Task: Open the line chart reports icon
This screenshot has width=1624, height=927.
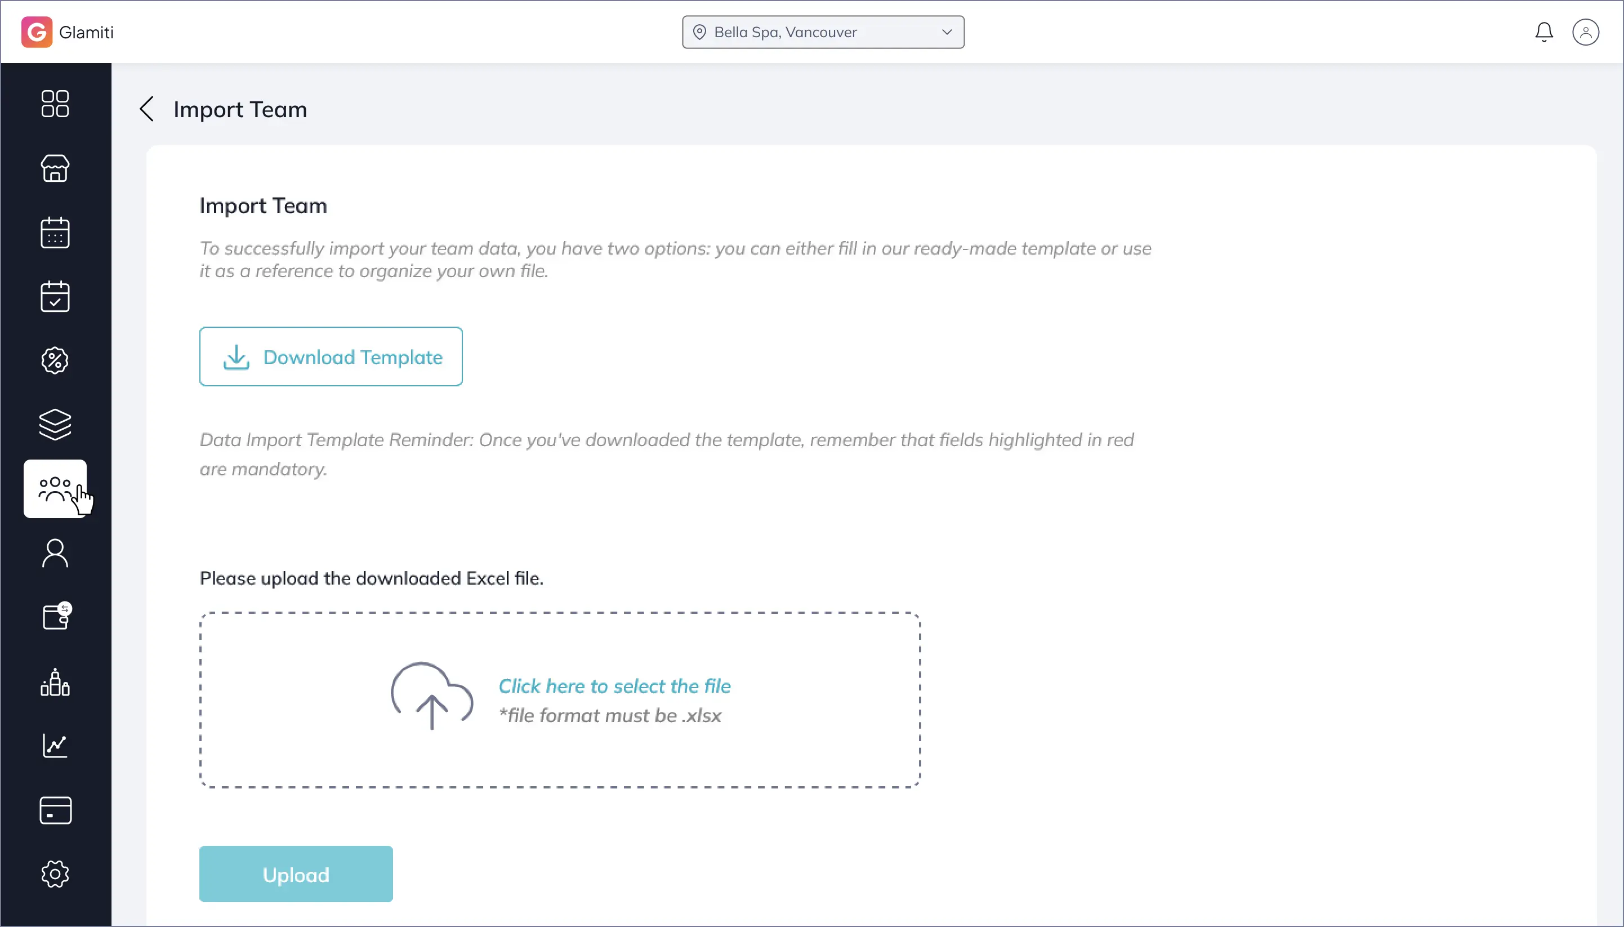Action: pyautogui.click(x=55, y=746)
